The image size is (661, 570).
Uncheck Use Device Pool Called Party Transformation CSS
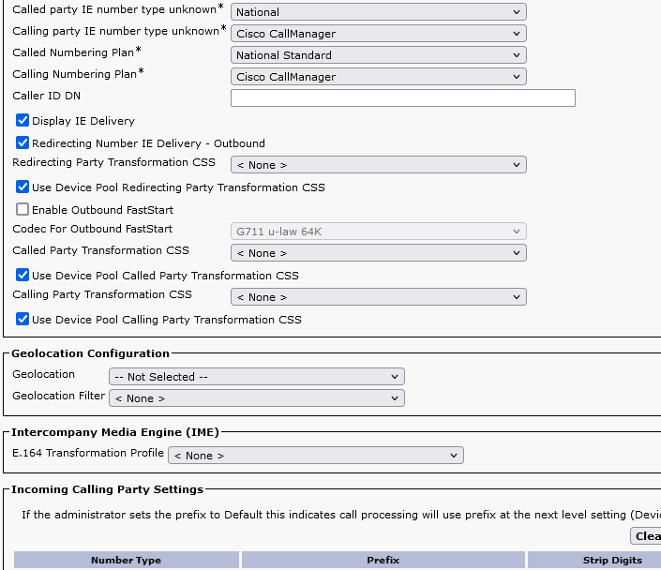coord(23,276)
